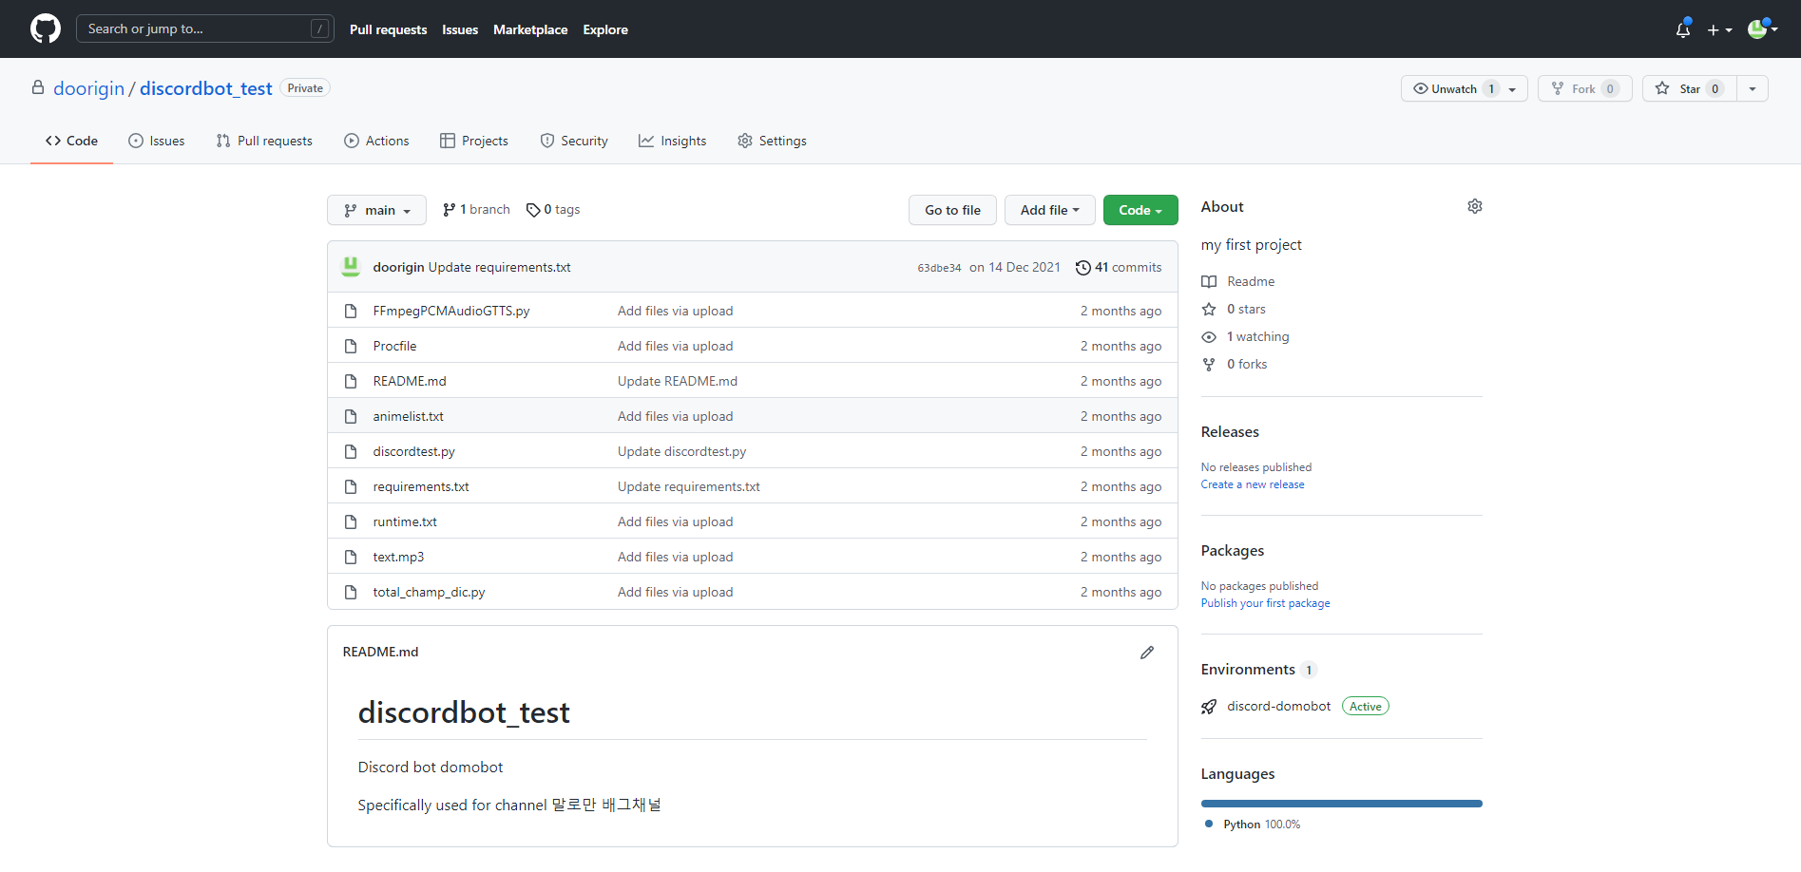Open file requirements.txt

421,486
